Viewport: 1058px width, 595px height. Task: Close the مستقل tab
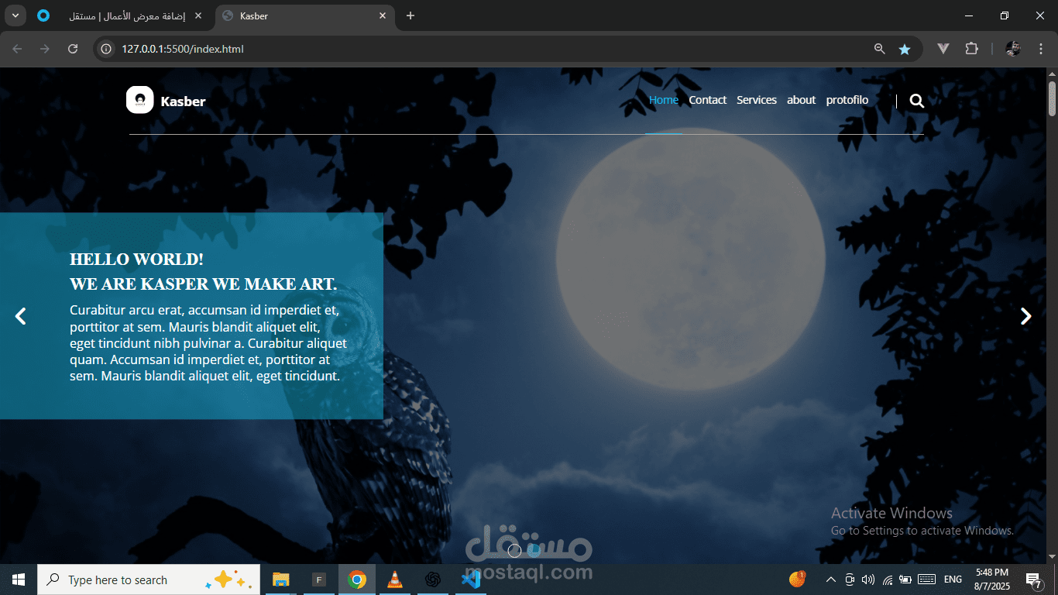tap(198, 15)
